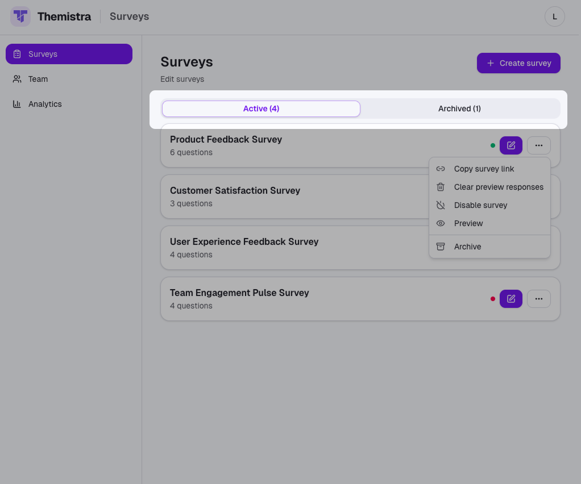Click the red status dot on Team Engagement Pulse

[492, 298]
